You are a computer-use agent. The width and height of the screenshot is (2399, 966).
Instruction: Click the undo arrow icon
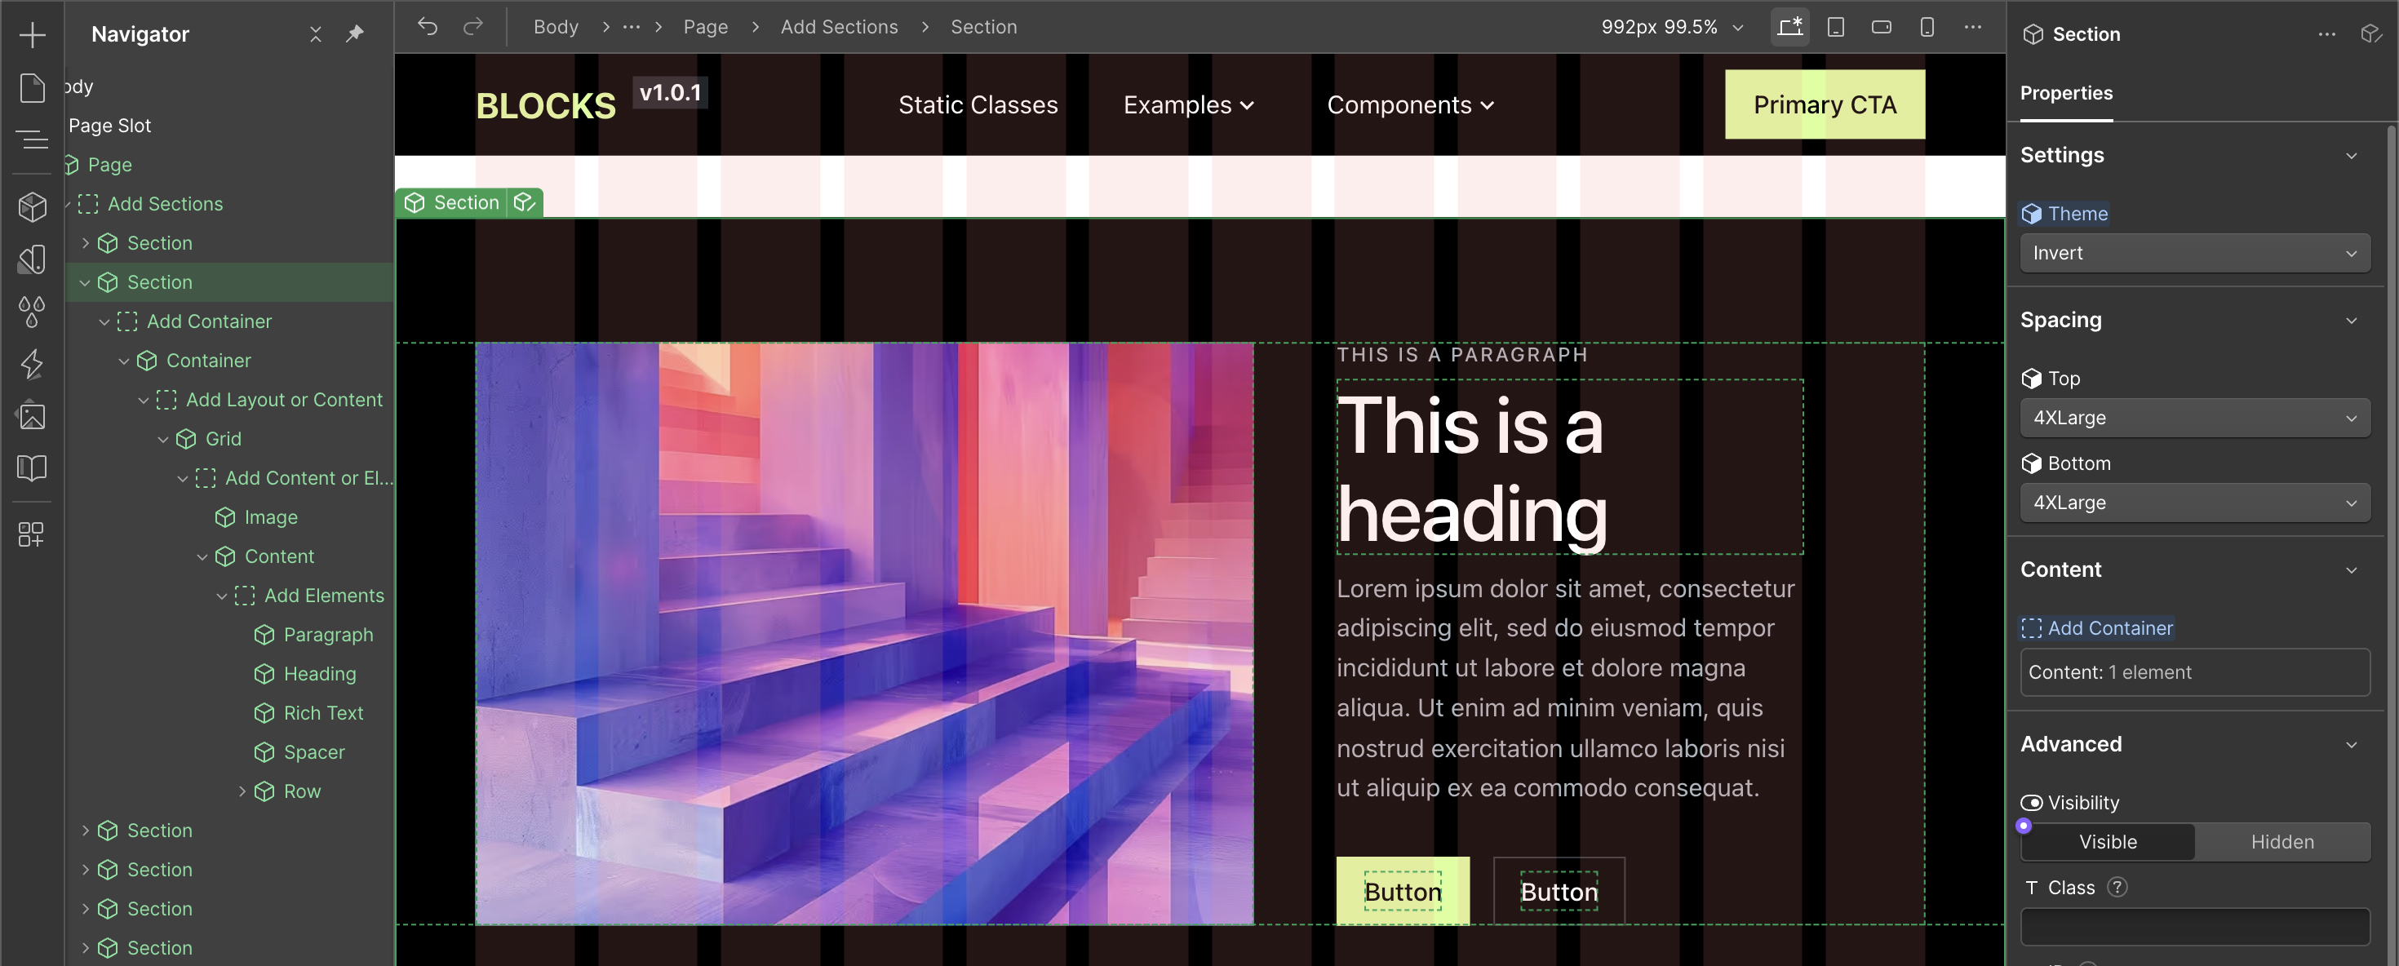(x=428, y=27)
